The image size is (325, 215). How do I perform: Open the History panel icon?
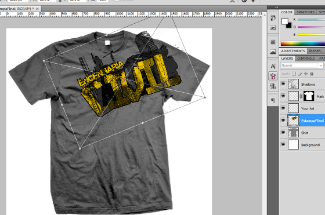click(x=273, y=18)
